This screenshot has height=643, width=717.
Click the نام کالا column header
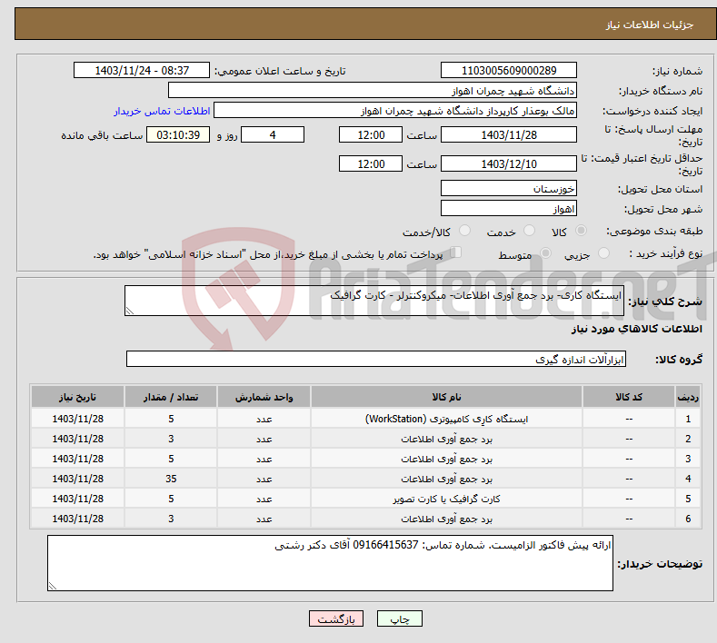pyautogui.click(x=446, y=397)
